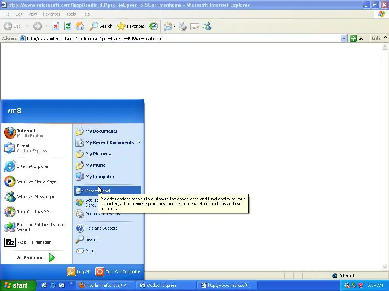This screenshot has width=389, height=291.
Task: Click the Log Off button
Action: coord(79,271)
